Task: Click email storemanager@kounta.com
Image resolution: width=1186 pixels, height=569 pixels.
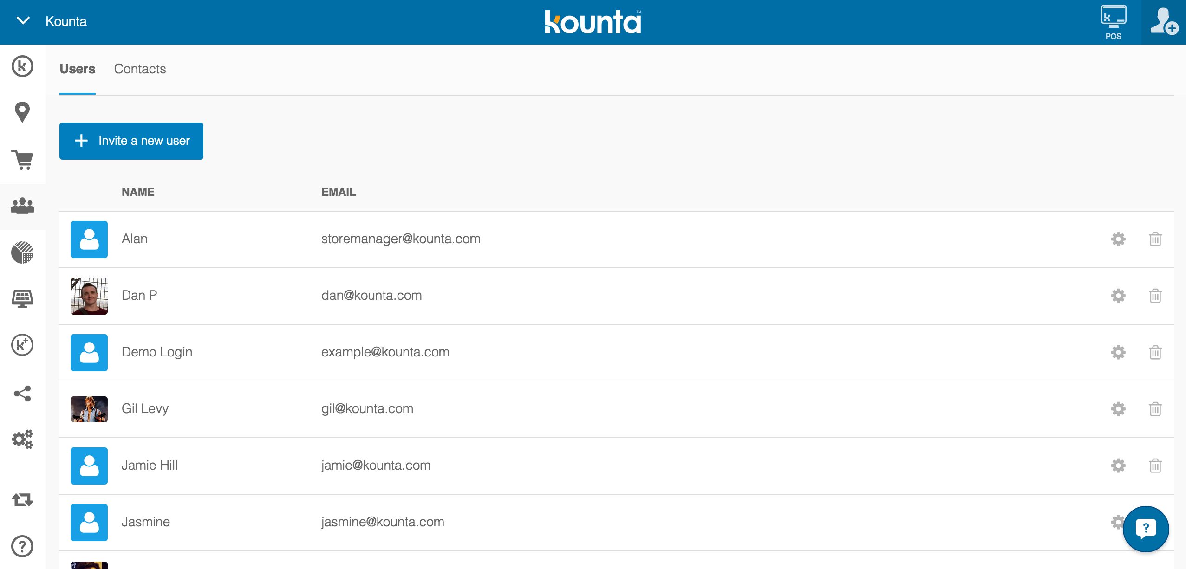Action: pos(401,239)
